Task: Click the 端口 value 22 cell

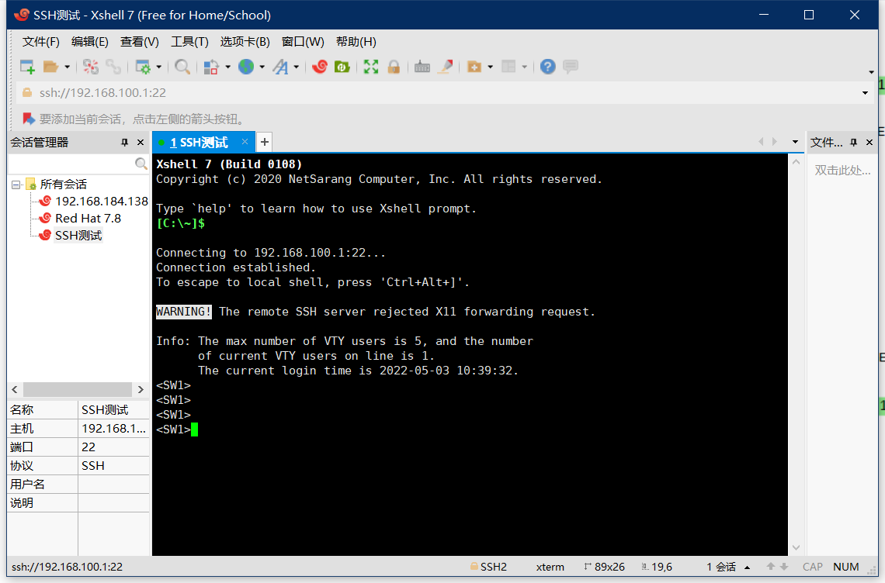Action: point(113,447)
